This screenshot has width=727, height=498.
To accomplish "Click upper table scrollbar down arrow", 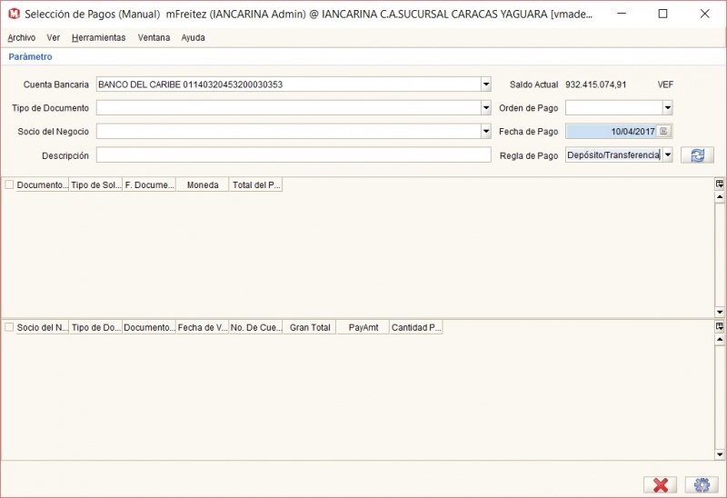I will 720,312.
